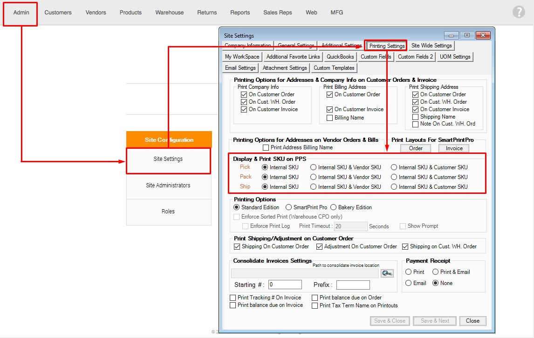Uncheck Shipping On Customer Order checkbox
This screenshot has height=338, width=534.
click(237, 246)
